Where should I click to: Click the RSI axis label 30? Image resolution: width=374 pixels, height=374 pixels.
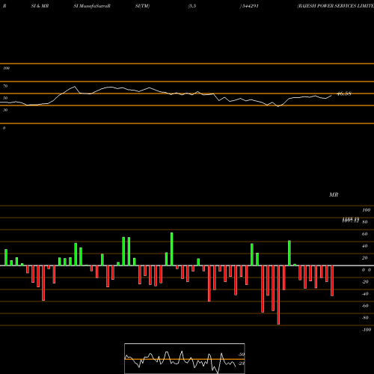(x=5, y=110)
